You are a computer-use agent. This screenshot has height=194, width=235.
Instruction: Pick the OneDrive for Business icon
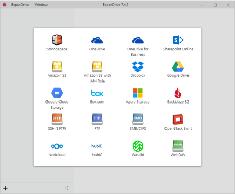(137, 40)
